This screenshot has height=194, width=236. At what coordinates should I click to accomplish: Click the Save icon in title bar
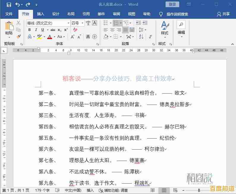(9, 4)
